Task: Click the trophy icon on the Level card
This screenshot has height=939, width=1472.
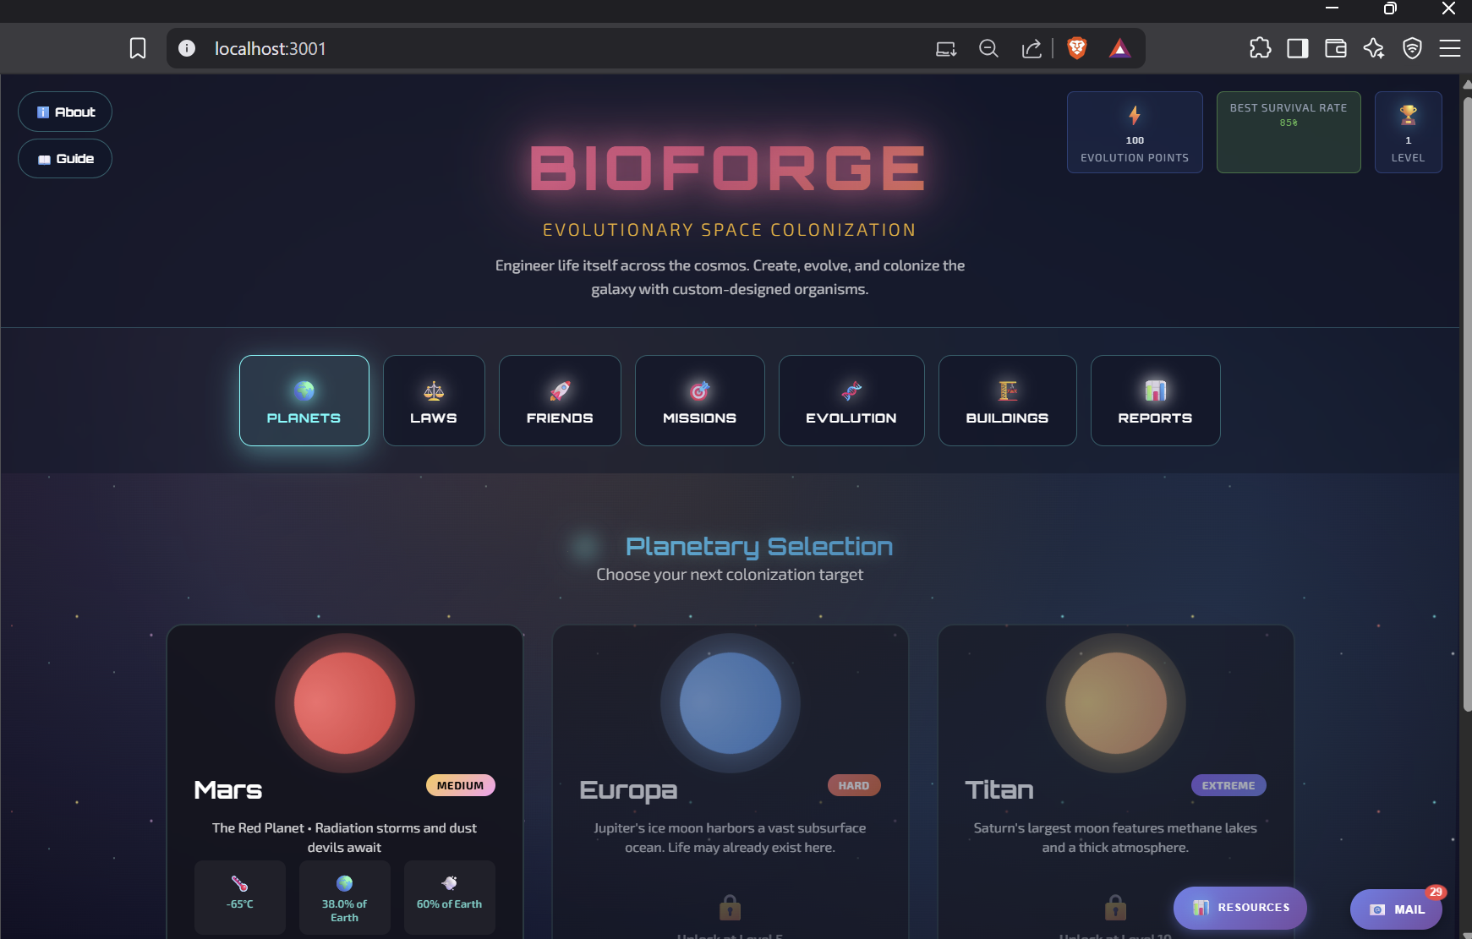Action: [x=1408, y=114]
